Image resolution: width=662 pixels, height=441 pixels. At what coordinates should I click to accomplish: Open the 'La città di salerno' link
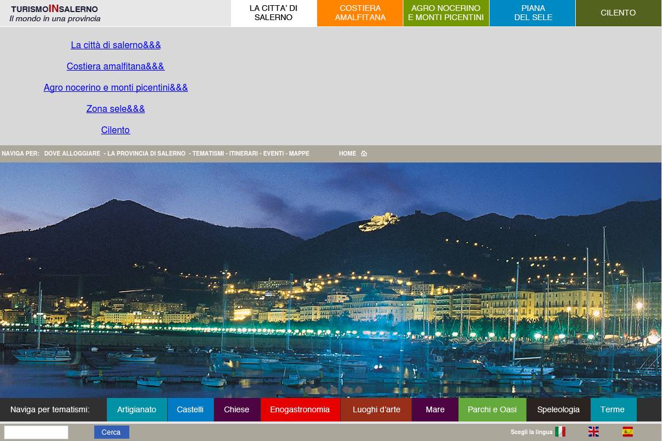116,45
